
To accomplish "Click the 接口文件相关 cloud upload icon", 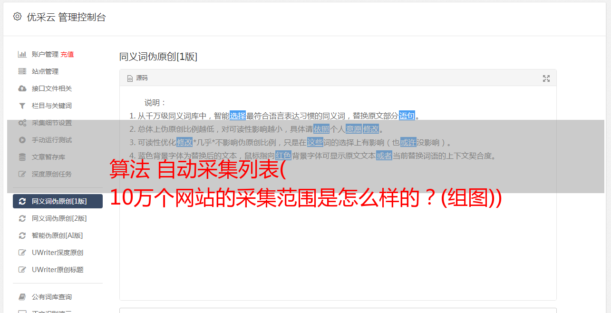I will (22, 88).
